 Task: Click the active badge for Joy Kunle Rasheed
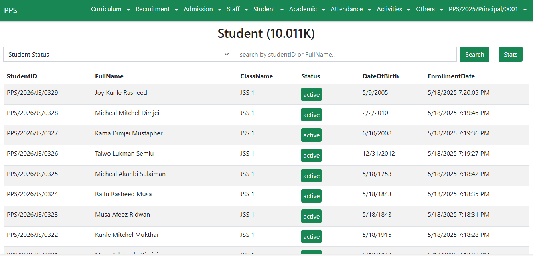311,95
